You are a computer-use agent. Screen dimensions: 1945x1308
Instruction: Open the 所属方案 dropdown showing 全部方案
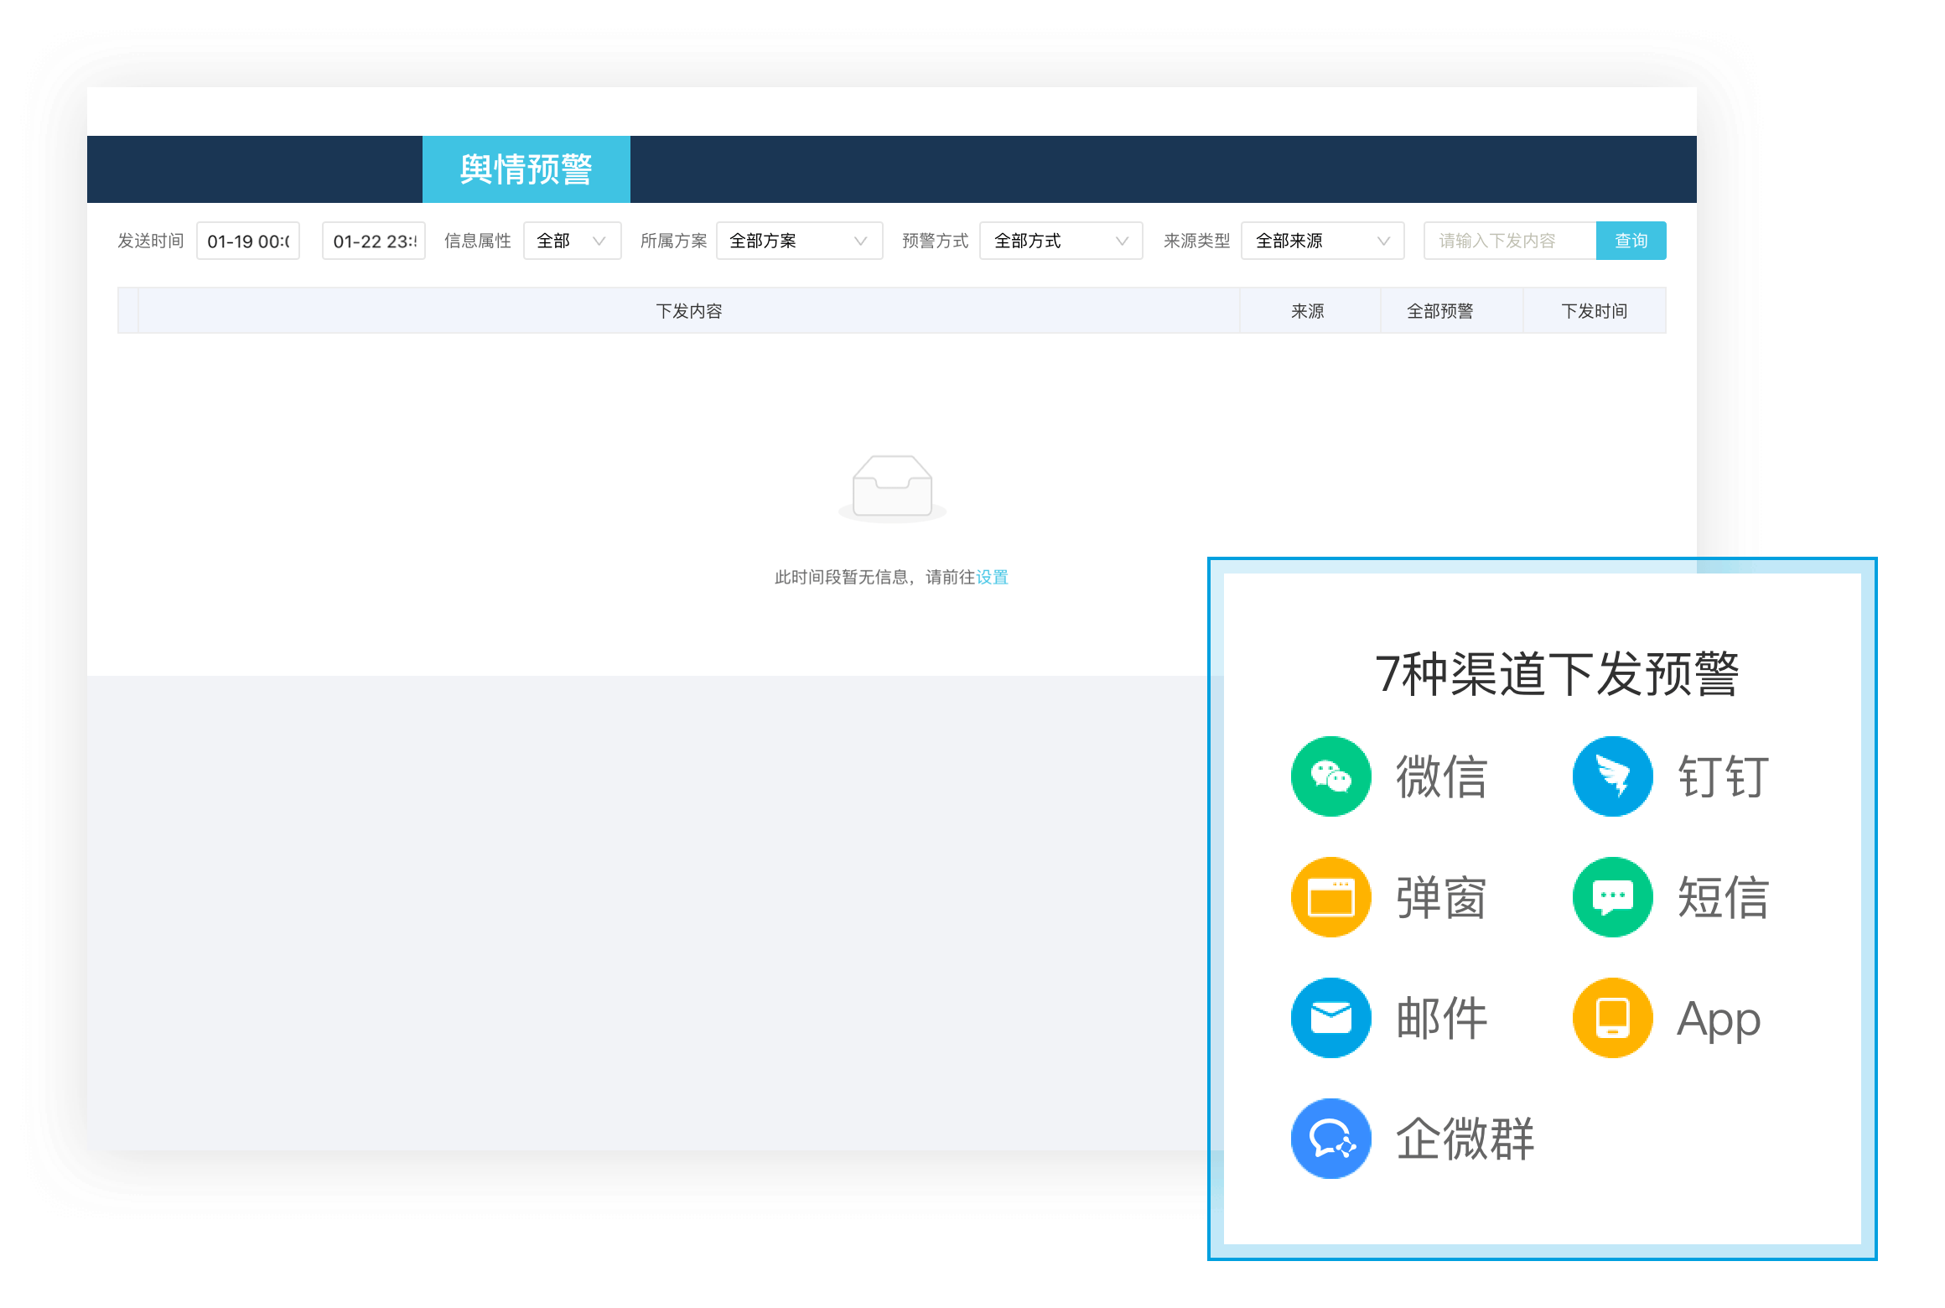[799, 241]
